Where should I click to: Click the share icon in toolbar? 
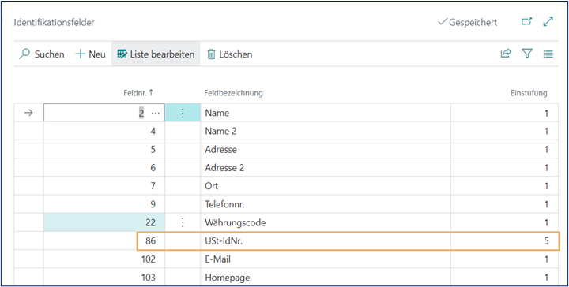point(506,54)
